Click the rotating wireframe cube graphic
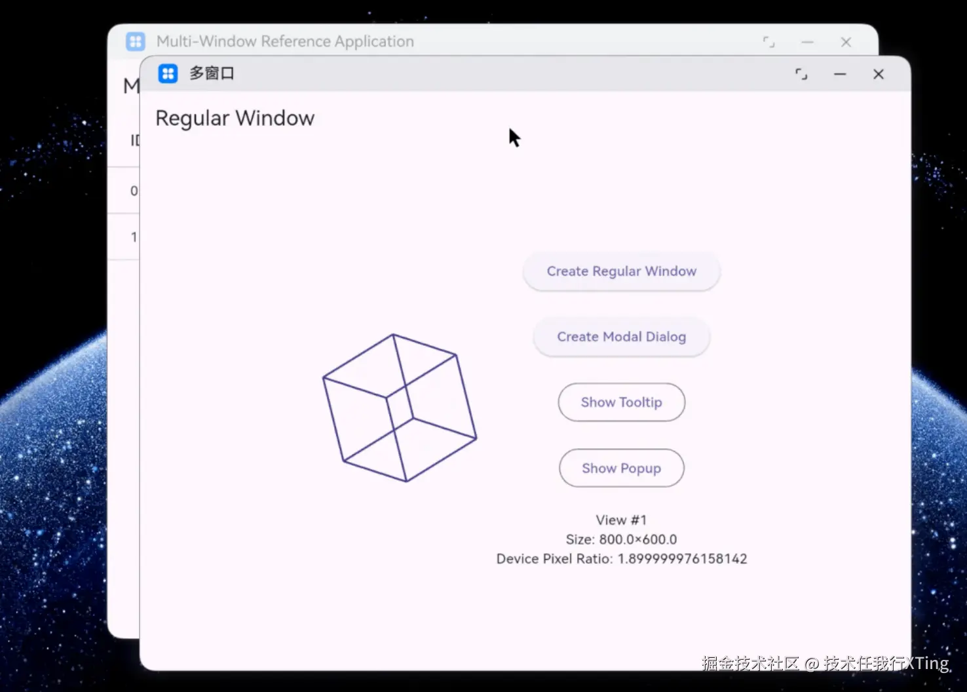The width and height of the screenshot is (967, 692). [x=400, y=408]
